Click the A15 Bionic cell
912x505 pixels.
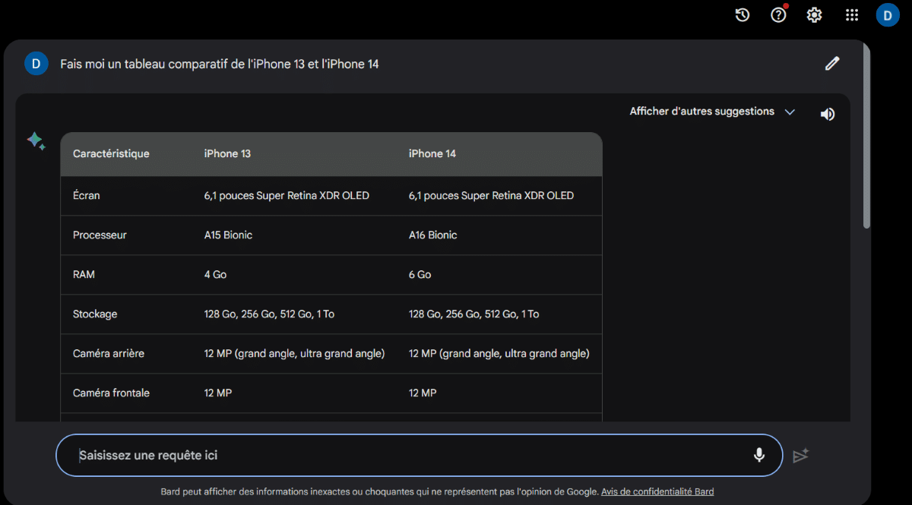[x=228, y=235]
